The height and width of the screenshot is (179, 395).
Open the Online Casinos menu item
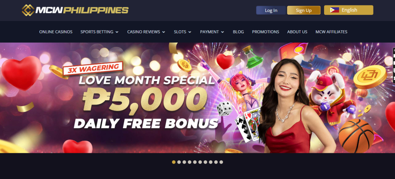click(x=56, y=32)
